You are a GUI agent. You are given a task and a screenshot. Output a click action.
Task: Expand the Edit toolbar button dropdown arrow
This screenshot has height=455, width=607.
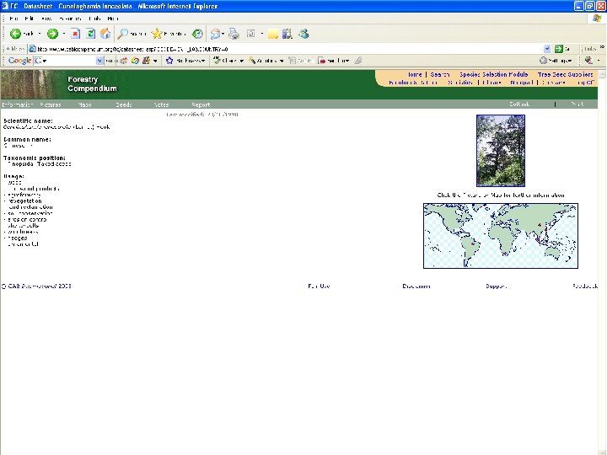click(x=261, y=34)
